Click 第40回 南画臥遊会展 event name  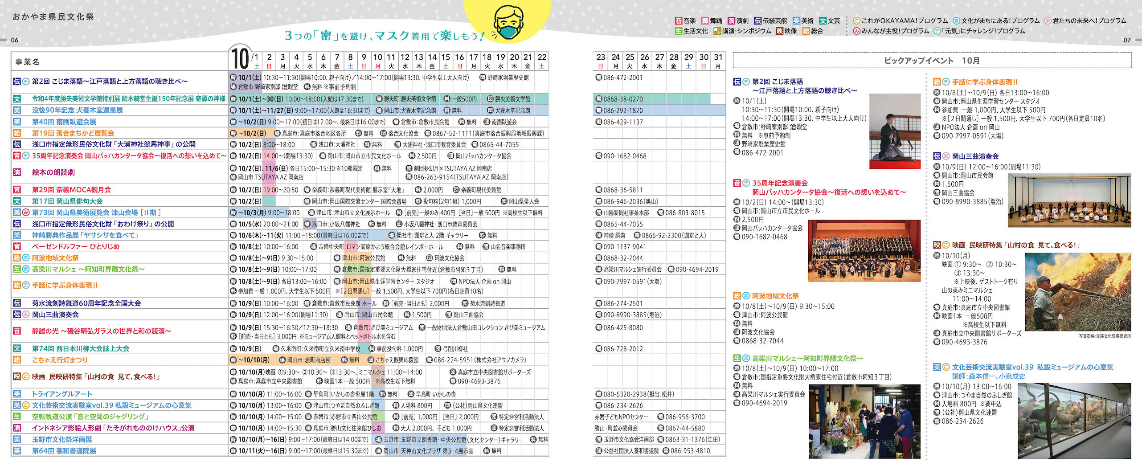pos(64,122)
